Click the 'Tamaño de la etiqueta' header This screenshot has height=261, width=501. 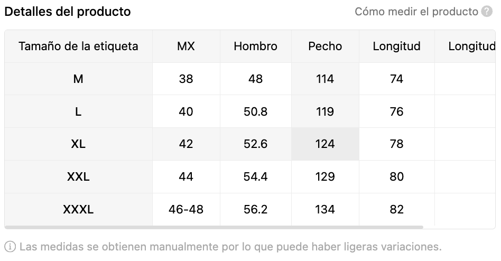tap(78, 46)
